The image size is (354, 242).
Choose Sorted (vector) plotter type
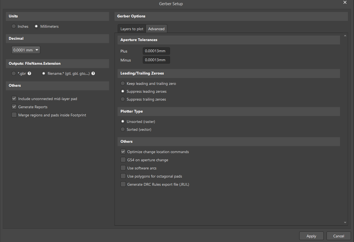123,129
